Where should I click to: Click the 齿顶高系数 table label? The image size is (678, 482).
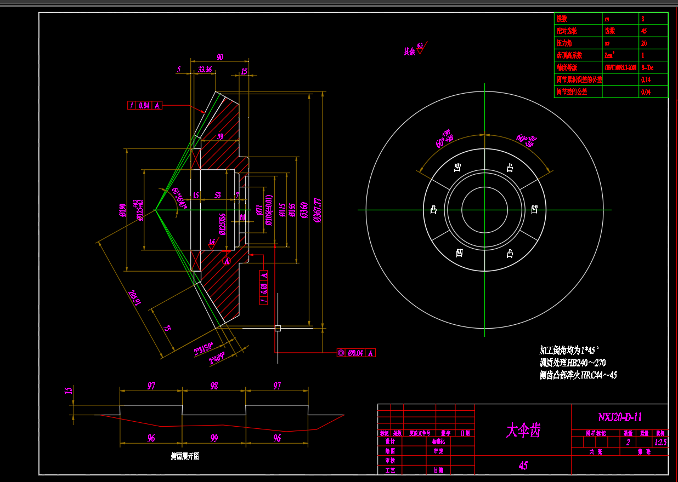[569, 55]
